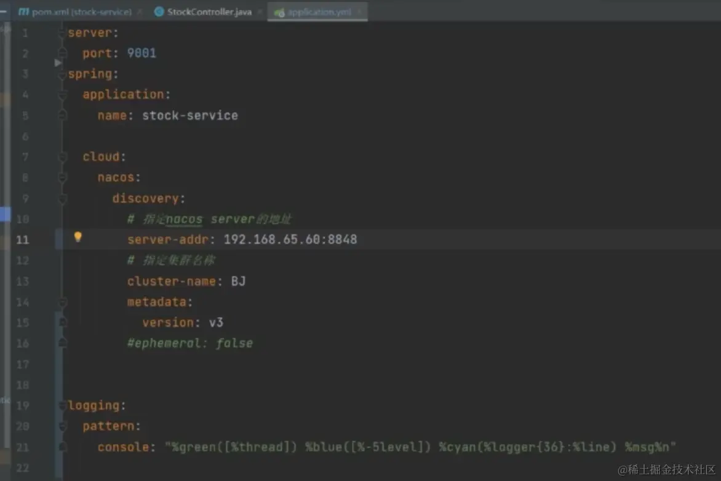Click the logging: key
721x481 pixels.
(94, 405)
